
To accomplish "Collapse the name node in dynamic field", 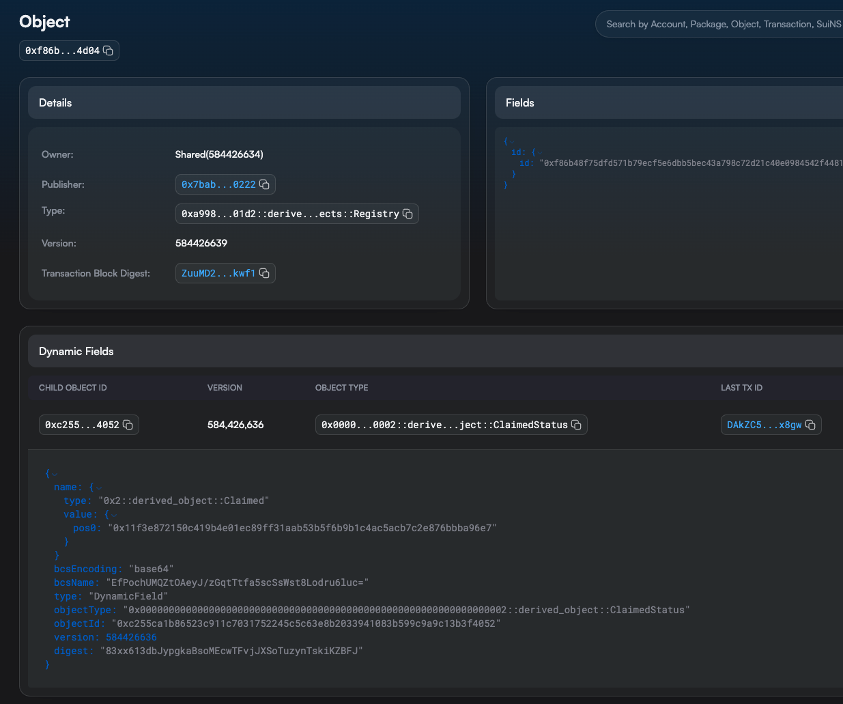I will pos(99,488).
